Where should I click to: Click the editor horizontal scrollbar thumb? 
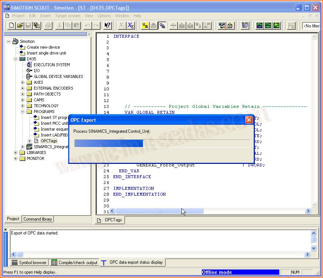[159, 211]
